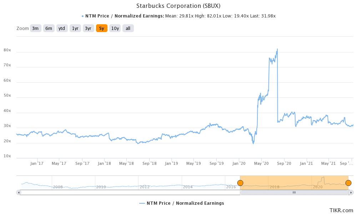This screenshot has width=357, height=214.
Task: Switch zoom to 3yr
Action: point(88,29)
